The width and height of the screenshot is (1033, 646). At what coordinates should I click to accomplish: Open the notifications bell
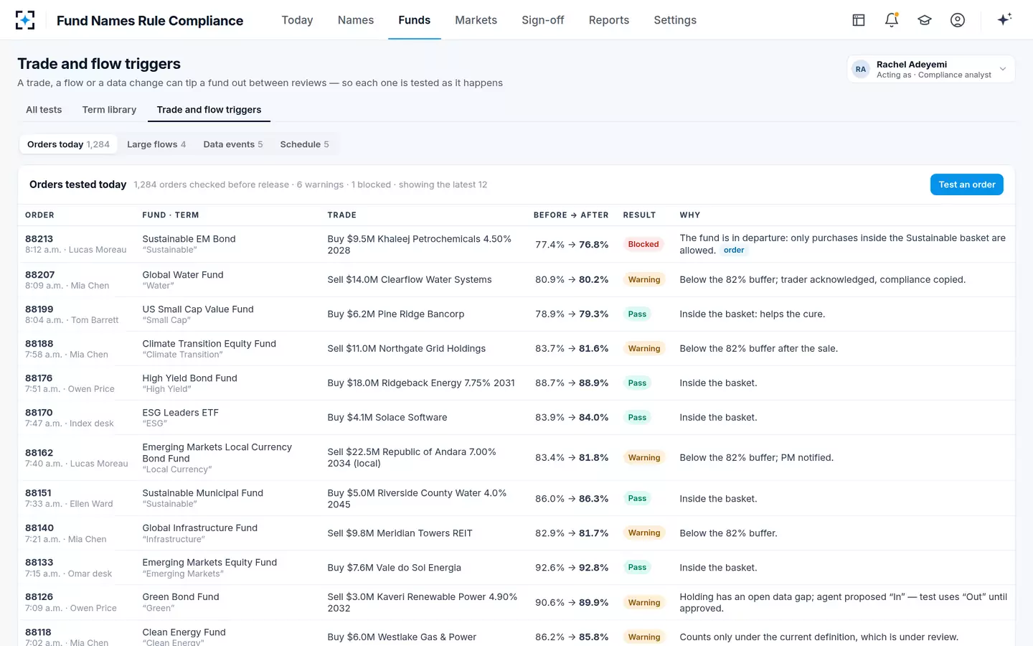[892, 20]
